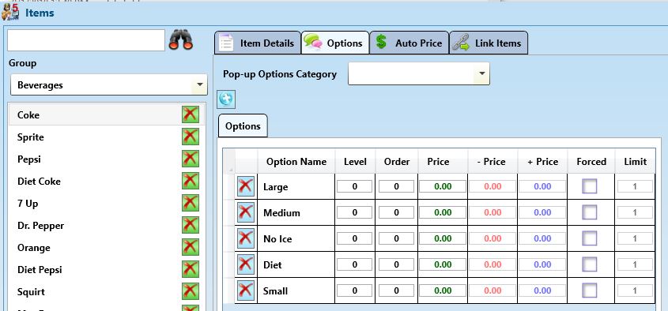Delete the 7 Up item
668x311 pixels.
point(191,203)
